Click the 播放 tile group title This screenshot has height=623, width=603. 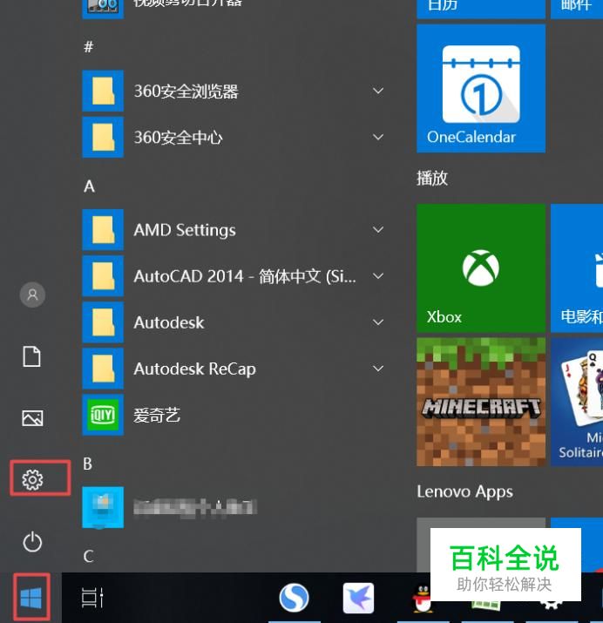(432, 178)
